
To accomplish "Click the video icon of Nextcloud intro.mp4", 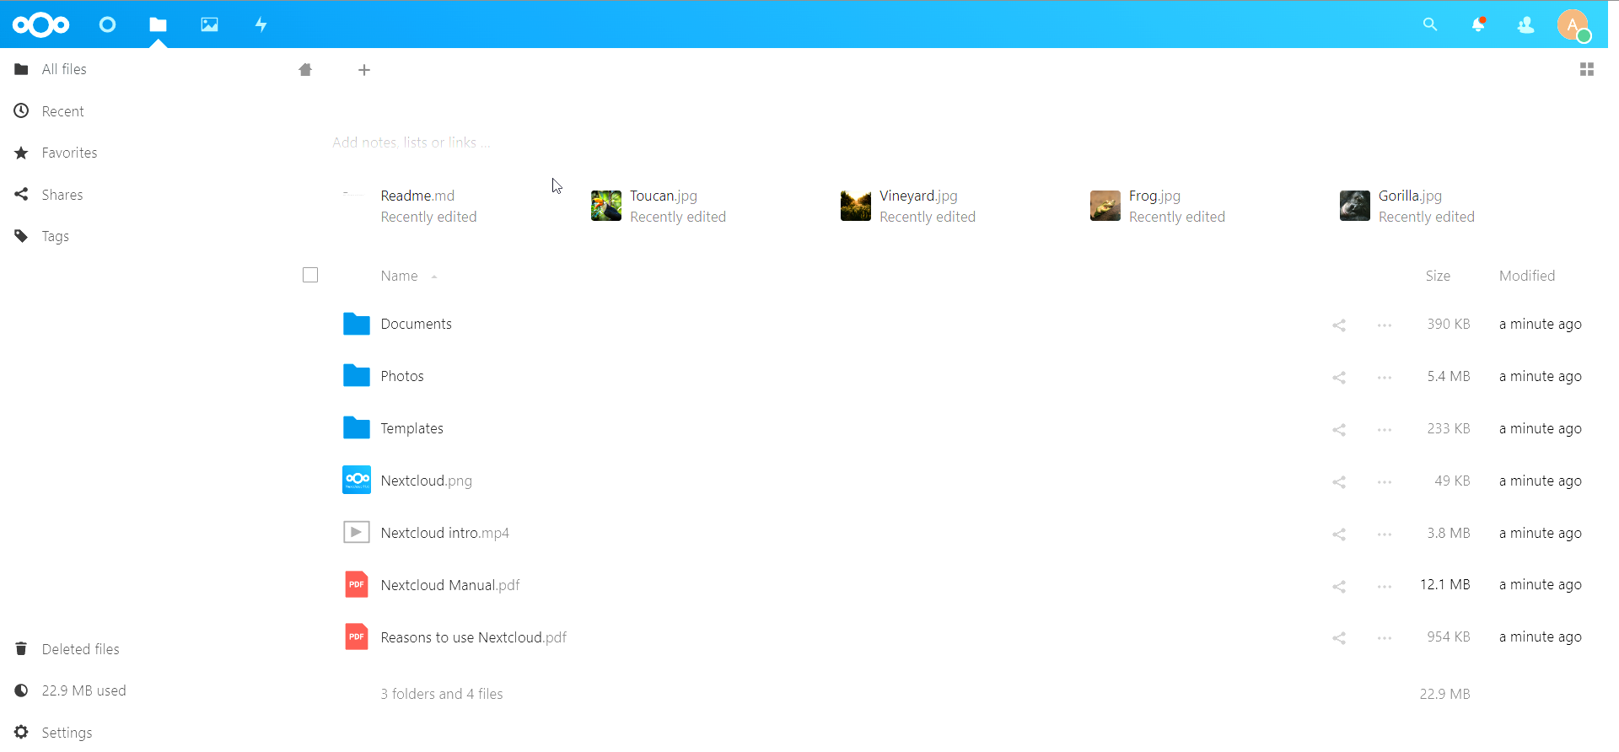I will (357, 532).
